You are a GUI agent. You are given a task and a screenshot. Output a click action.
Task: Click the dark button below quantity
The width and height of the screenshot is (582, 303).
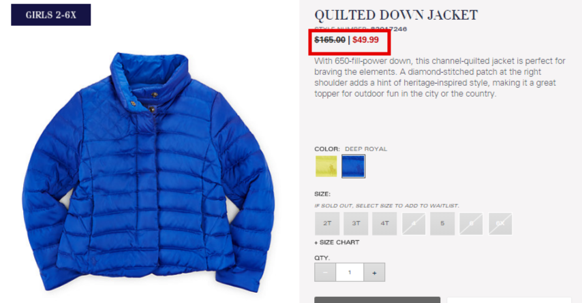(x=377, y=300)
